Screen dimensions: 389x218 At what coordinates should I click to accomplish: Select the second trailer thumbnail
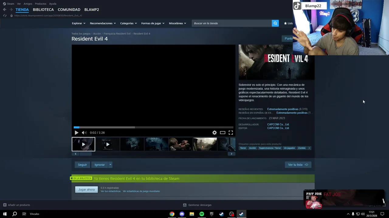108,144
